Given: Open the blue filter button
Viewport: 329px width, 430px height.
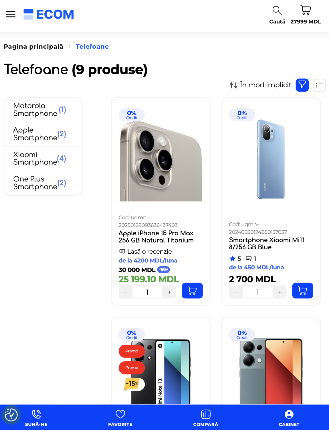Looking at the screenshot, I should (x=302, y=85).
